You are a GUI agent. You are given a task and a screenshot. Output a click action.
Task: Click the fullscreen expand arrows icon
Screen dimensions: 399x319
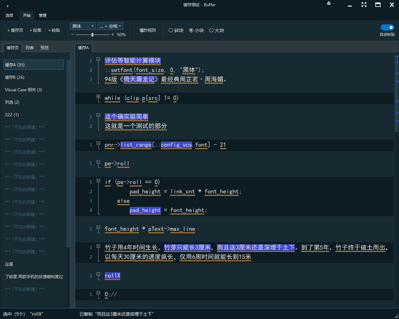364,5
